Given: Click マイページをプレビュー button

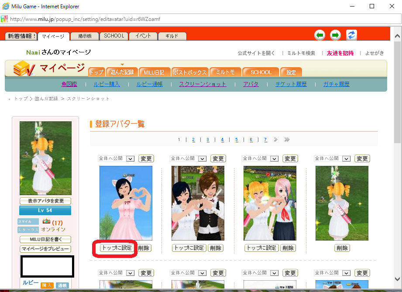Looking at the screenshot, I should pyautogui.click(x=45, y=249).
